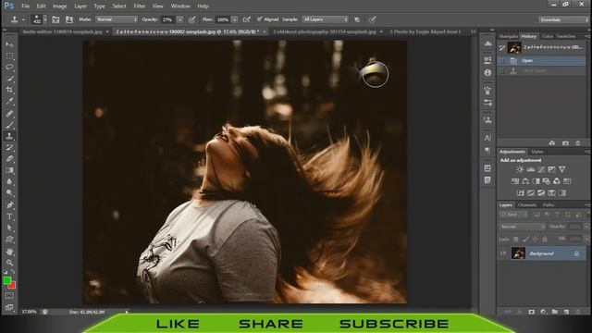Select the Brush tool
Viewport: 592px width, 333px height.
(x=9, y=125)
